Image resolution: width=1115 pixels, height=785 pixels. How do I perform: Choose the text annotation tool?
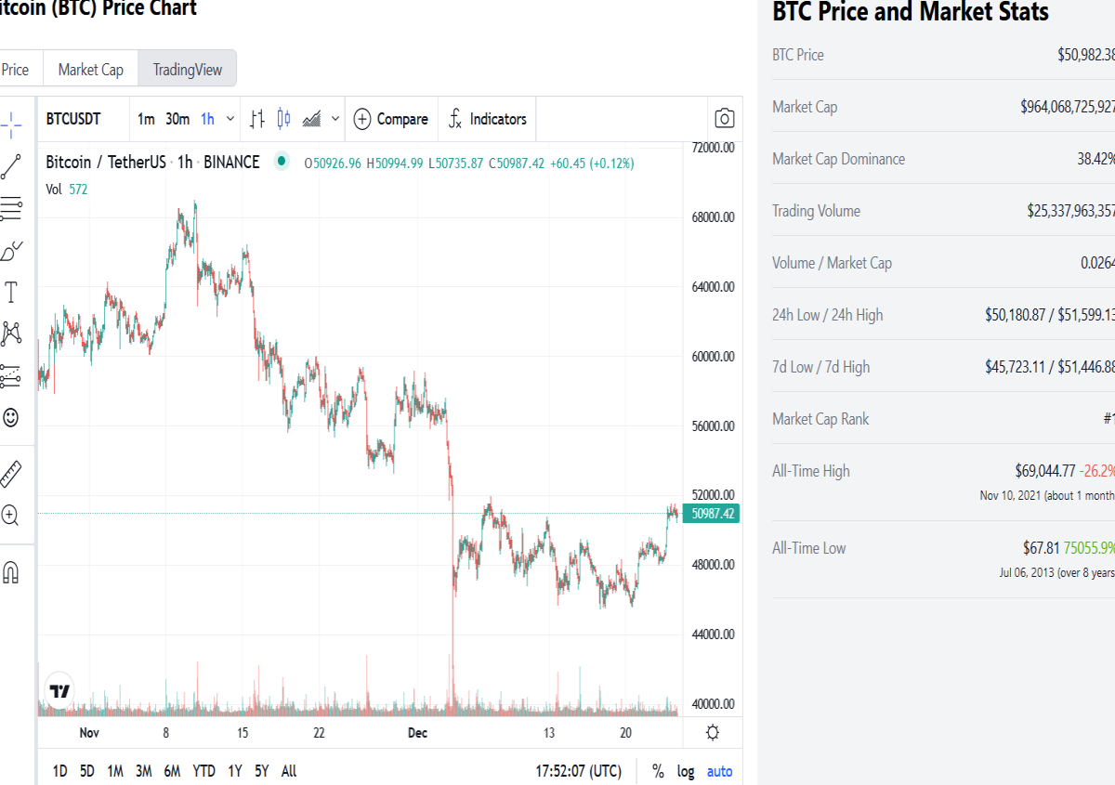coord(11,294)
